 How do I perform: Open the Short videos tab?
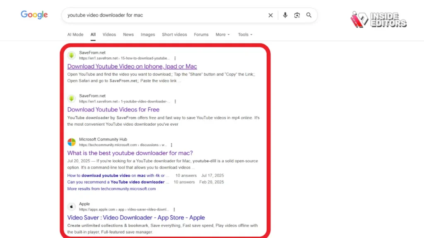[174, 35]
